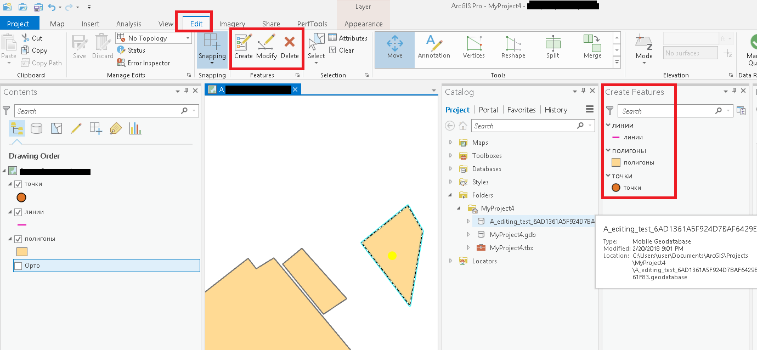Toggle visibility of линии layer
The width and height of the screenshot is (757, 350).
click(x=18, y=212)
